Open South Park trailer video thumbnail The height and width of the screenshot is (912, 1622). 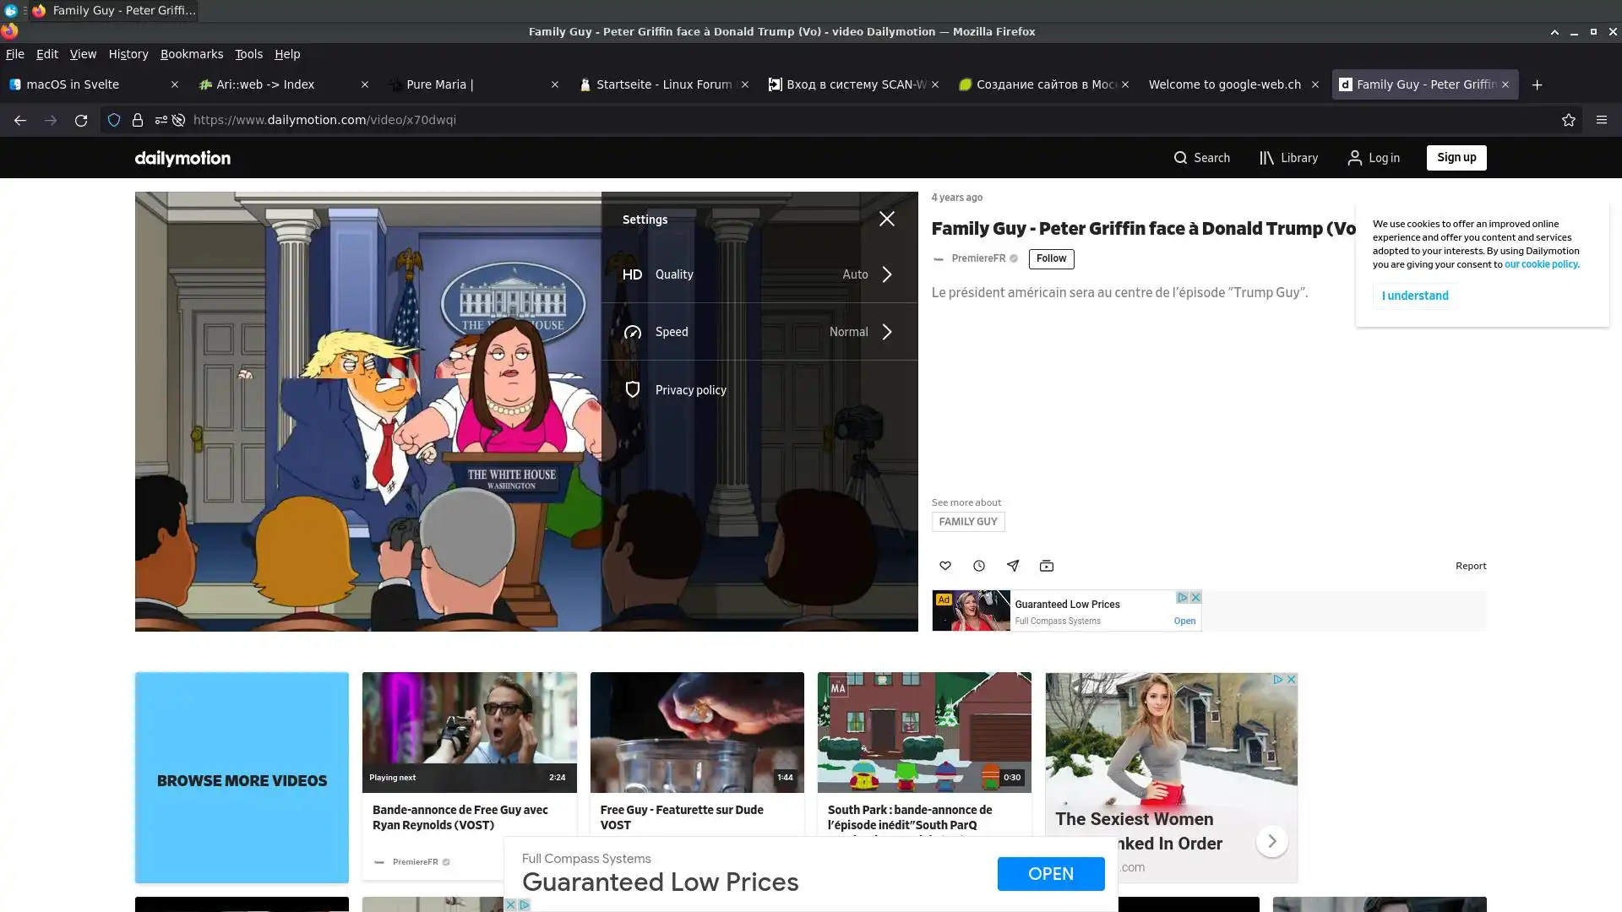pos(924,731)
